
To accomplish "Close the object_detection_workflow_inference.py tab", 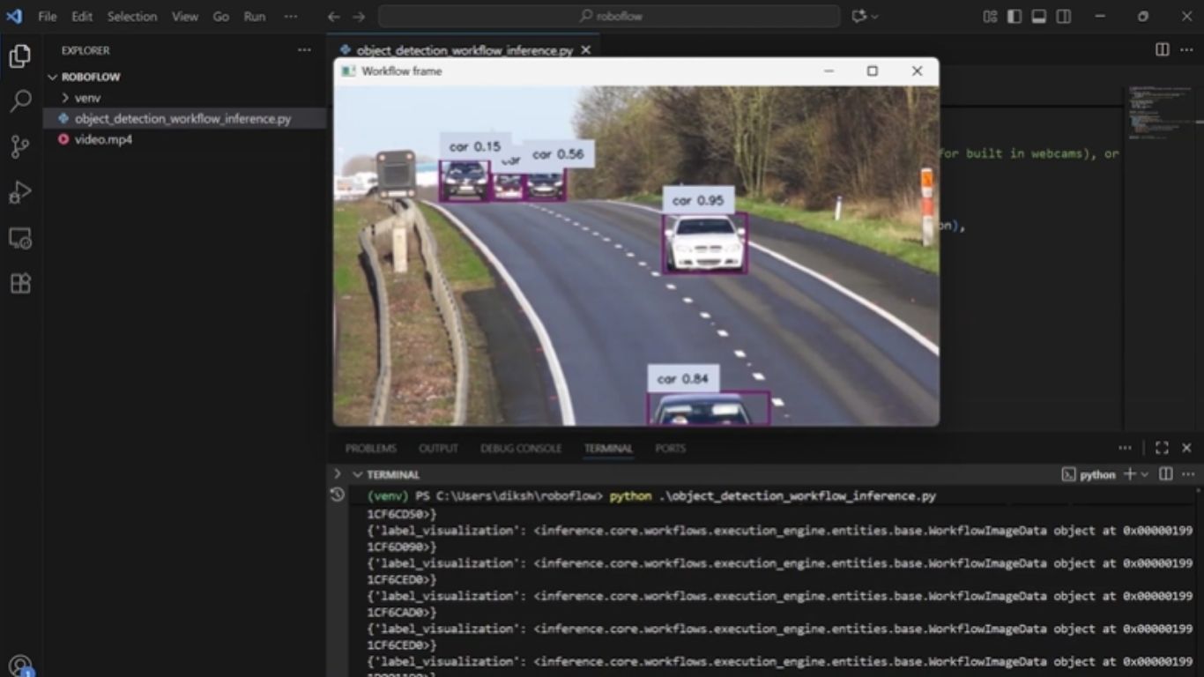I will pyautogui.click(x=585, y=50).
